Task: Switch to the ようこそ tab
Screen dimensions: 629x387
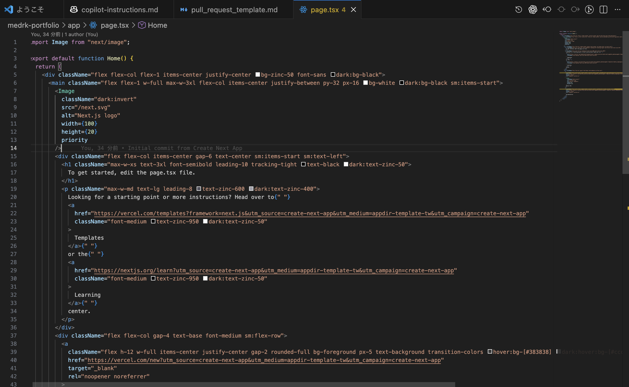Action: pyautogui.click(x=32, y=10)
